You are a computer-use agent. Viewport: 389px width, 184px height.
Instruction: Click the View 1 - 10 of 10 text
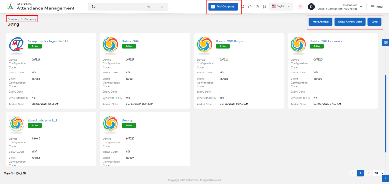(x=15, y=173)
